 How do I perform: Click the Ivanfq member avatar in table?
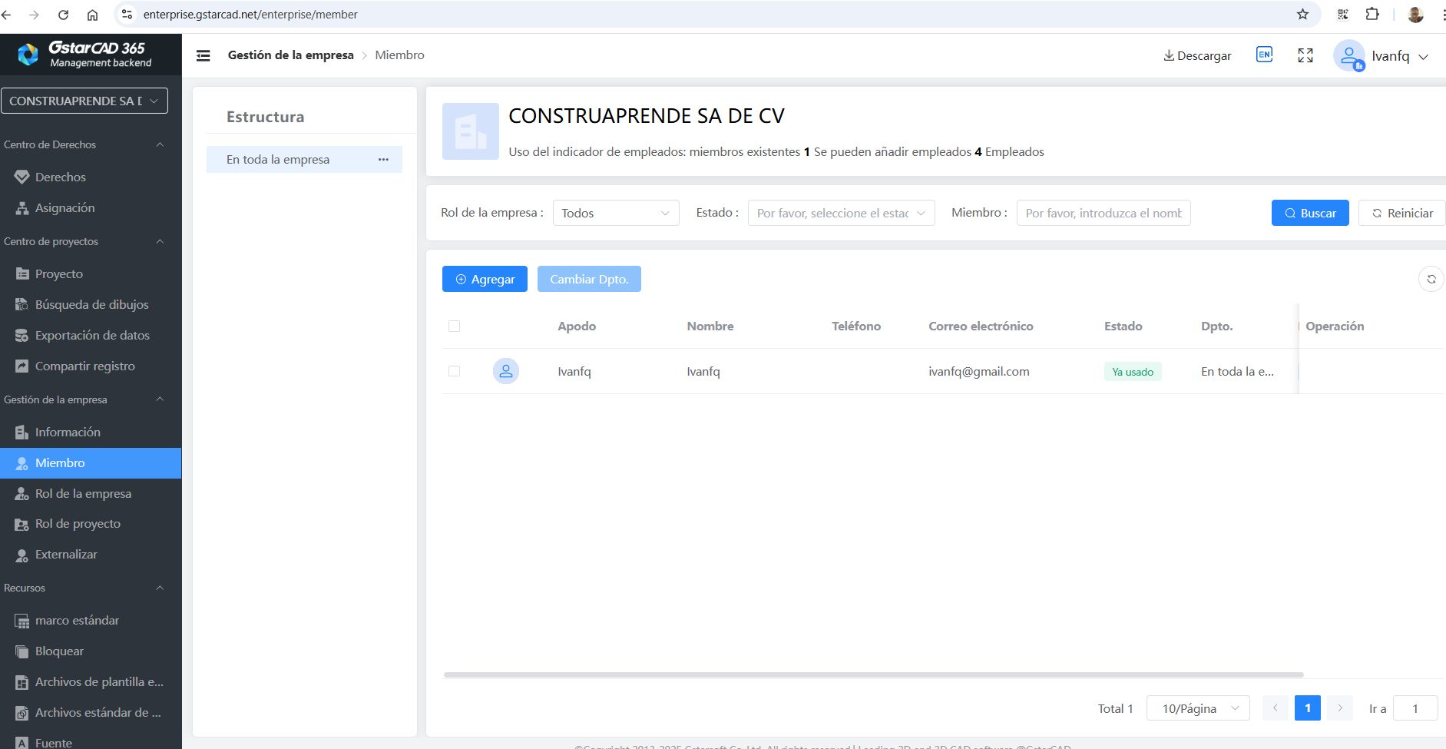505,371
